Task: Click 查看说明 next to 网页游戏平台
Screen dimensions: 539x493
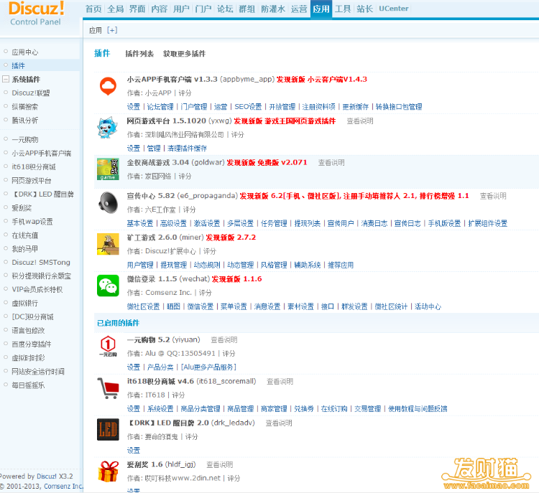Action: click(360, 121)
